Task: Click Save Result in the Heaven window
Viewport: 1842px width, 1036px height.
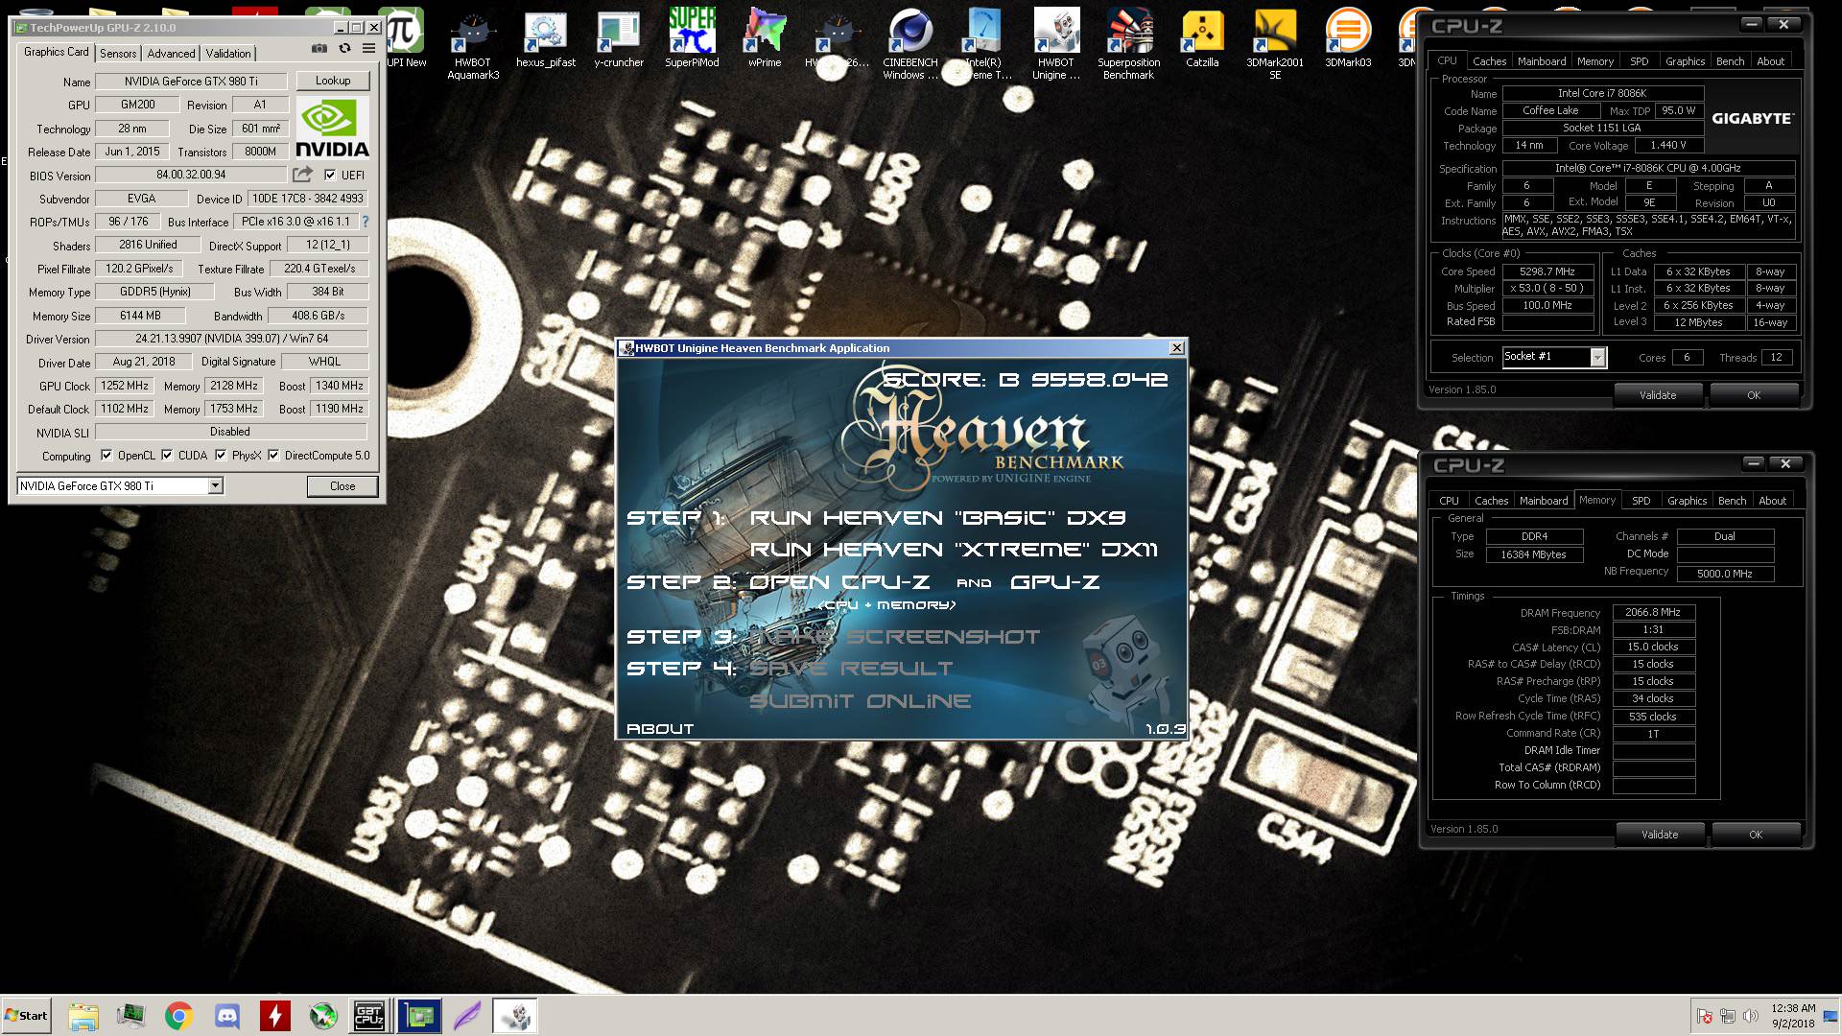Action: [x=851, y=669]
